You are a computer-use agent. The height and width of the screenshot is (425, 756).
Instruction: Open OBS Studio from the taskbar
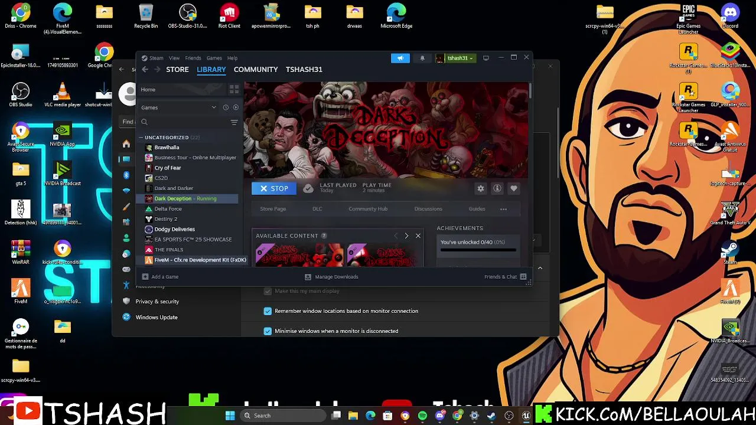(509, 416)
